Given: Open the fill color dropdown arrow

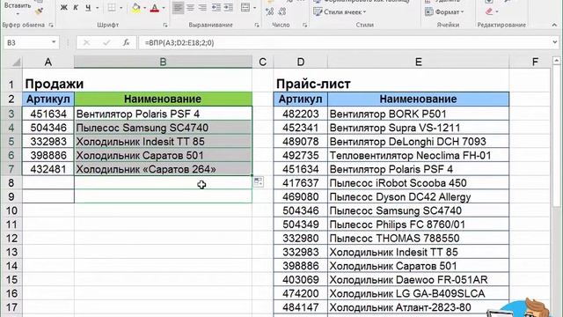Looking at the screenshot, I should point(144,8).
